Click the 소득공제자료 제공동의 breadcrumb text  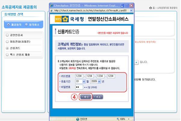(167, 8)
